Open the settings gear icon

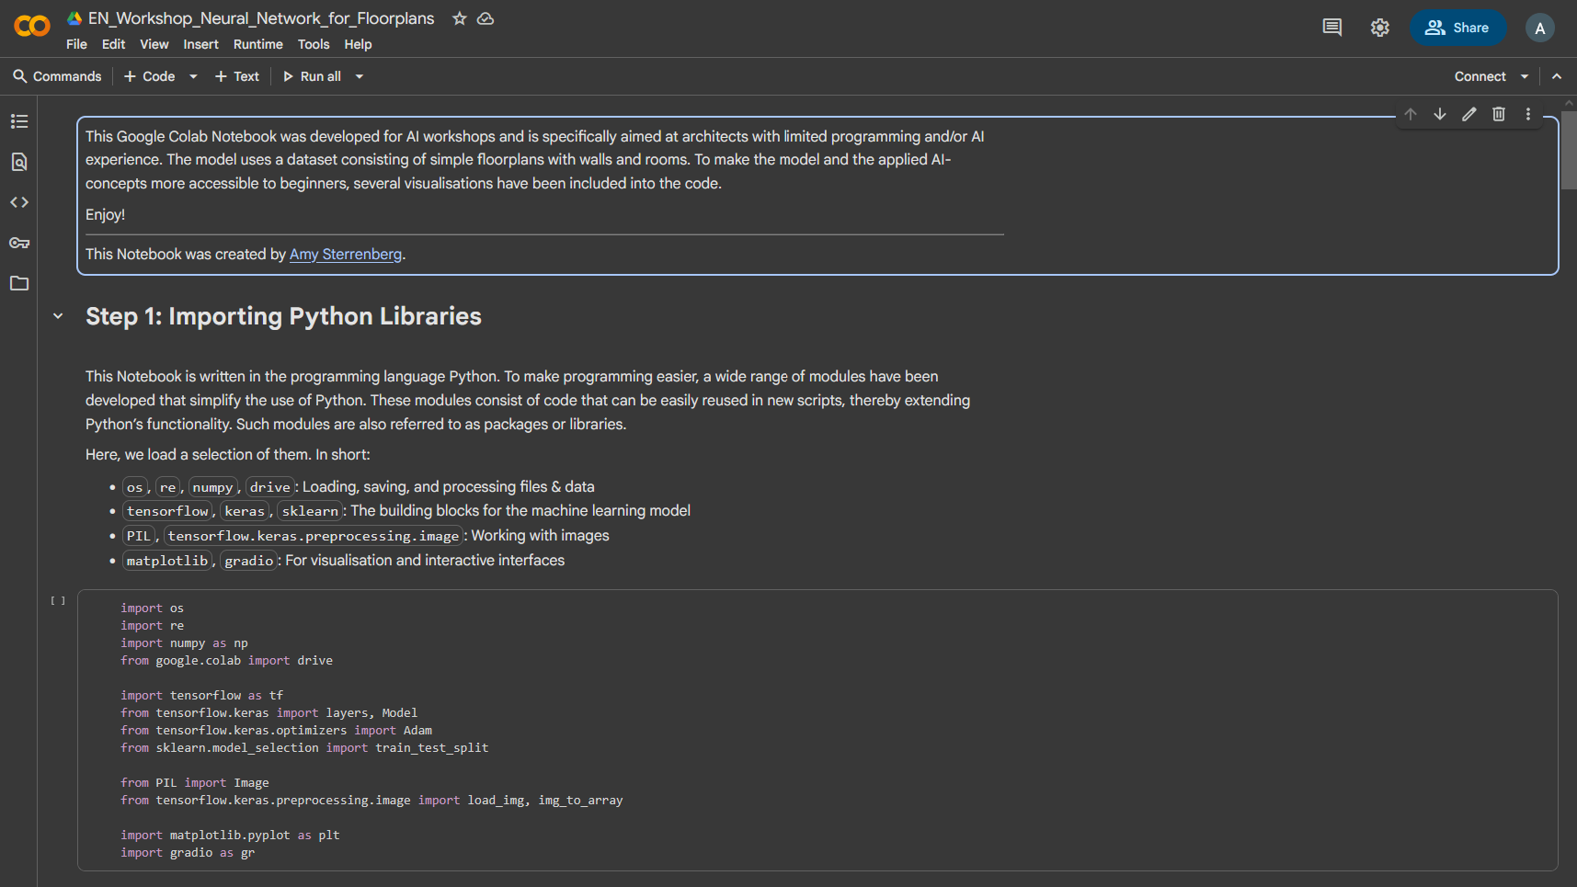point(1380,28)
